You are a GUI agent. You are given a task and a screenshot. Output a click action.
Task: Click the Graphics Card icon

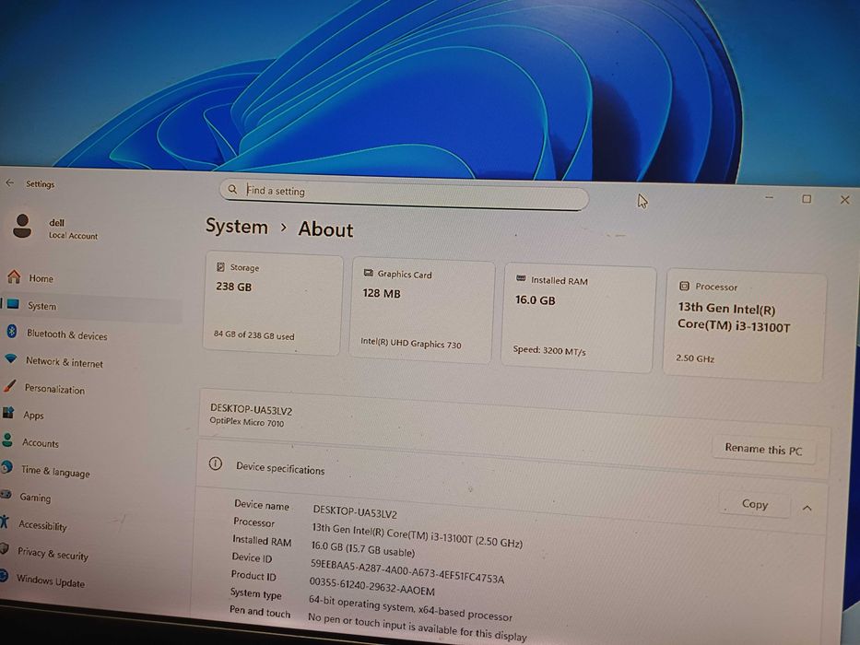(x=369, y=273)
